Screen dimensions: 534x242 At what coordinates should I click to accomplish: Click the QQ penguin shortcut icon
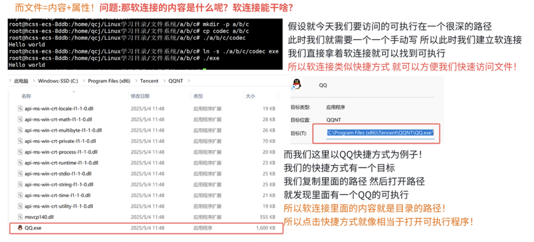pyautogui.click(x=297, y=84)
